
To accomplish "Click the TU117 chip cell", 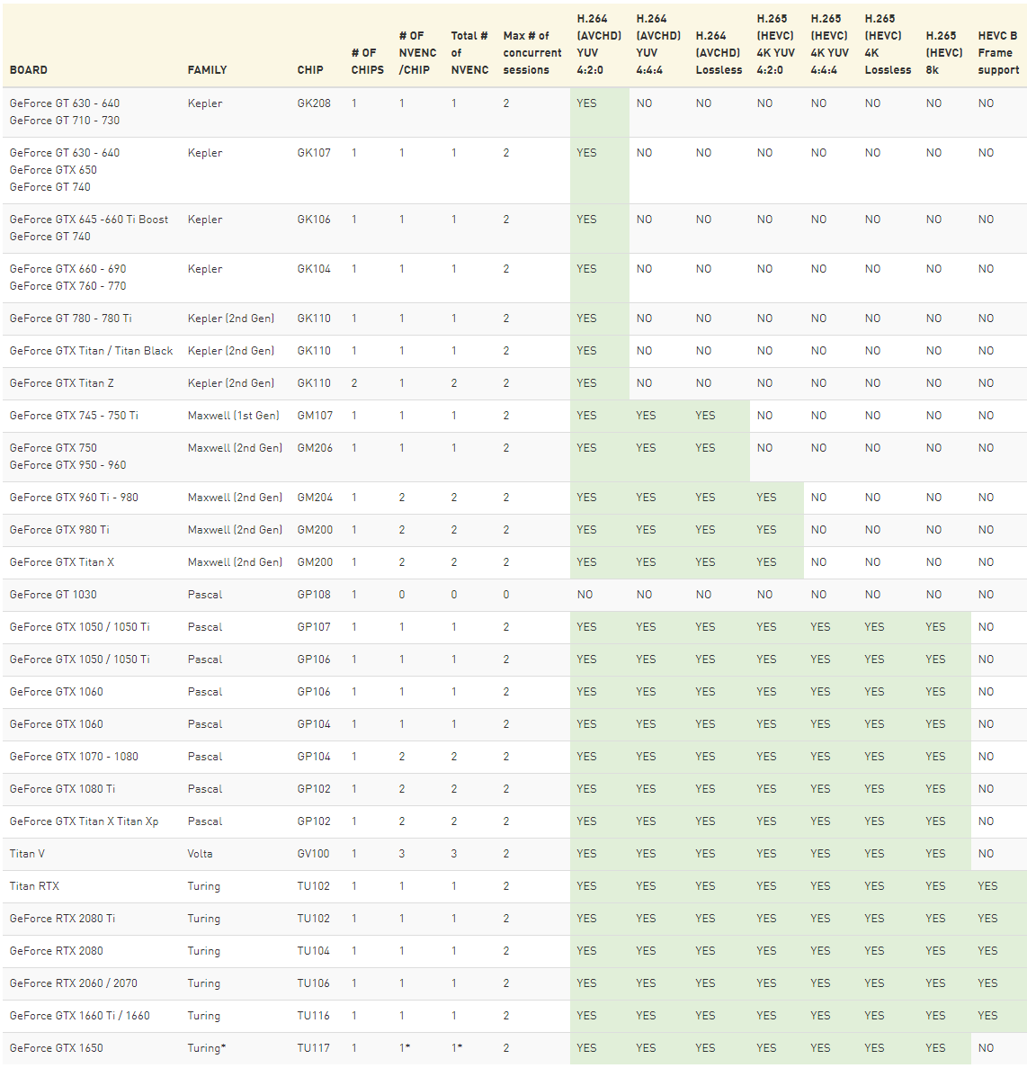I will tap(313, 1048).
